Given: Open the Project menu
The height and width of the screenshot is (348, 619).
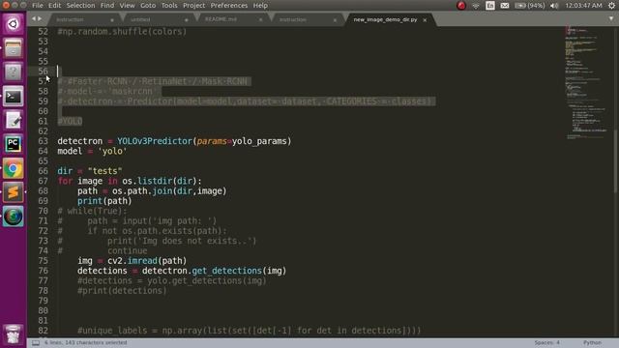Looking at the screenshot, I should click(x=193, y=6).
